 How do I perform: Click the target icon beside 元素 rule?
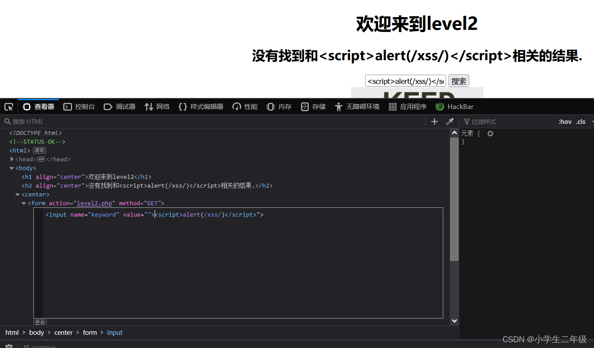coord(490,134)
